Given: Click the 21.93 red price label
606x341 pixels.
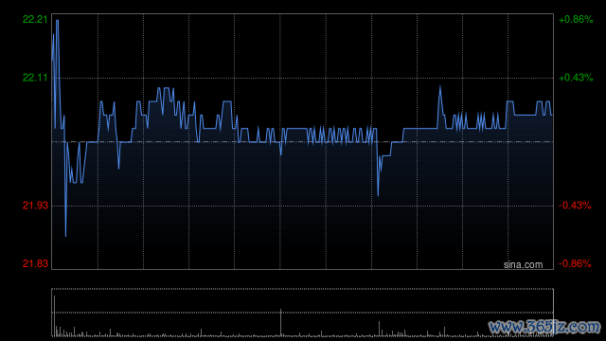Looking at the screenshot, I should point(35,206).
